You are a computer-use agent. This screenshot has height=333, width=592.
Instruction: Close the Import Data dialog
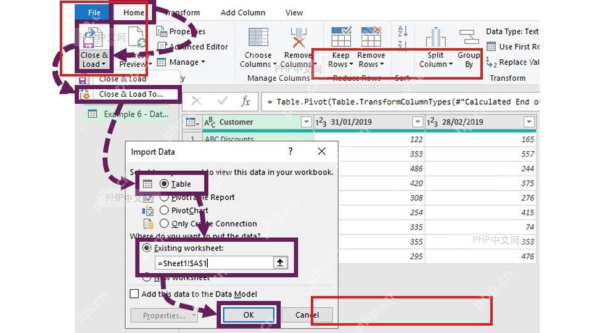[322, 152]
